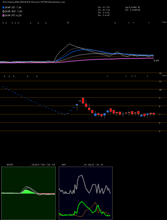The height and width of the screenshot is (220, 167).
Task: Select the 'DOW ST: 7.16' legend label
Action: (x=13, y=7)
